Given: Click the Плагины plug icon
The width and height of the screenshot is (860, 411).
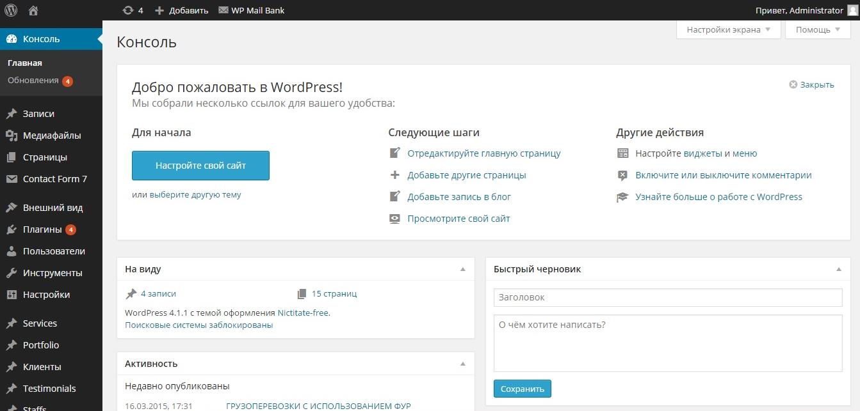Looking at the screenshot, I should pyautogui.click(x=12, y=229).
